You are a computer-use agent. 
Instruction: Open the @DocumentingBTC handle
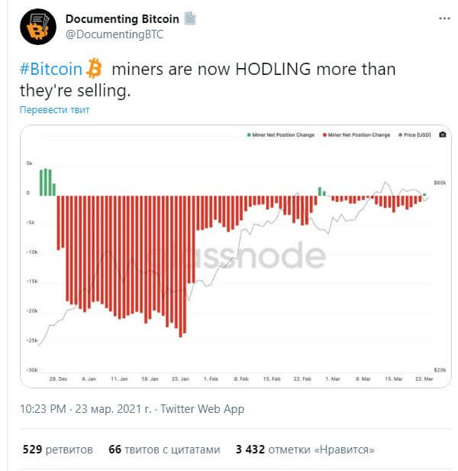click(114, 34)
